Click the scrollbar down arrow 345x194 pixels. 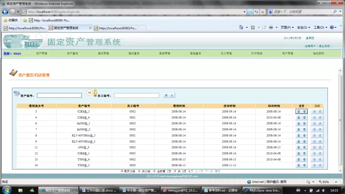[x=340, y=171]
